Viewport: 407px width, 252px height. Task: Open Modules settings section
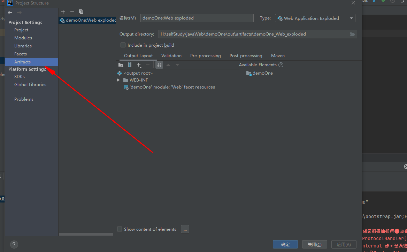(23, 38)
